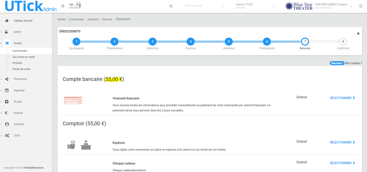Select Virement bancaire payment method
This screenshot has height=172, width=367.
coord(342,98)
